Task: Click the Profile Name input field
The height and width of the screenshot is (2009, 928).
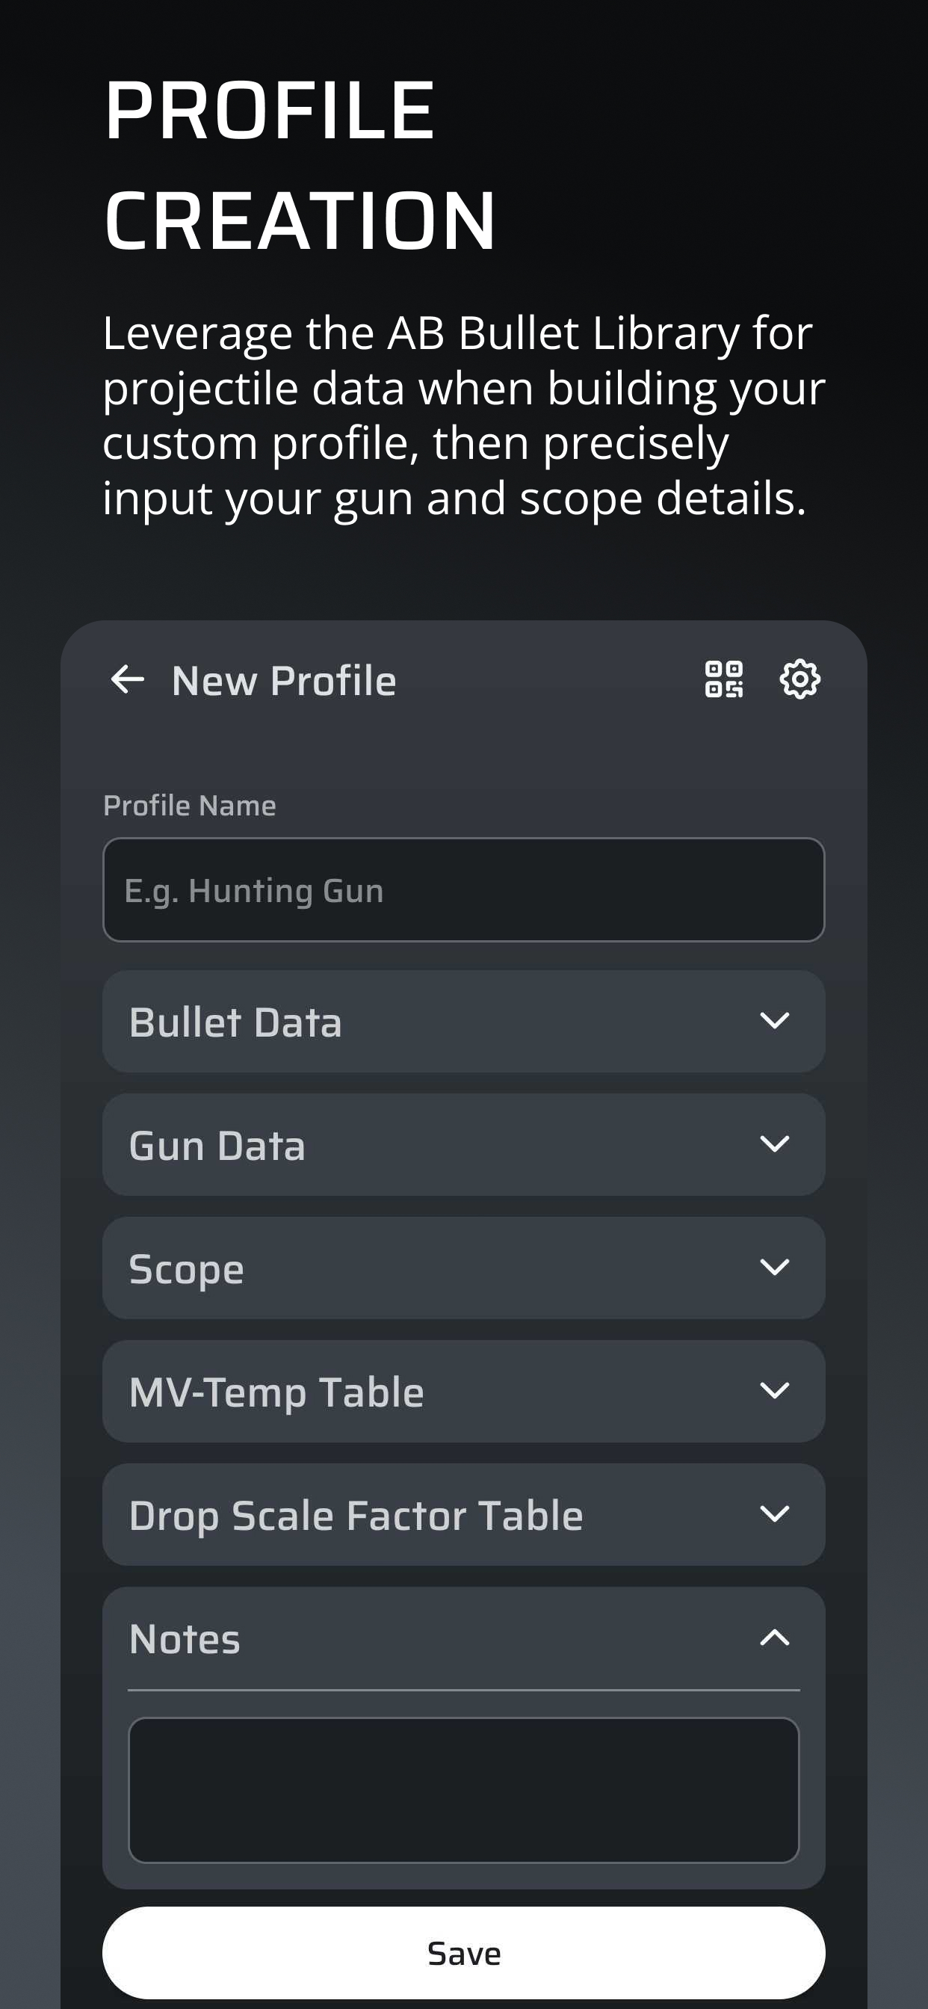Action: [x=463, y=890]
